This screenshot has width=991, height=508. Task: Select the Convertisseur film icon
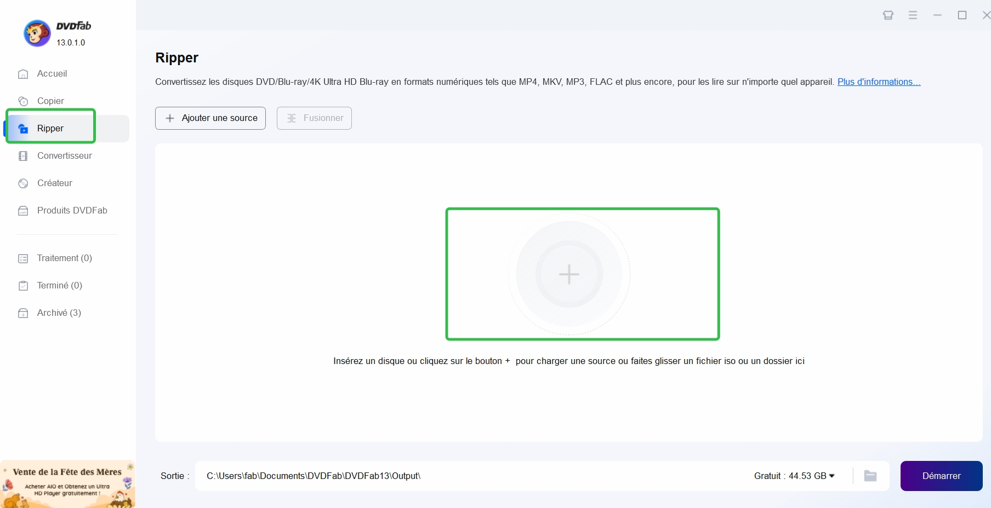(x=23, y=156)
